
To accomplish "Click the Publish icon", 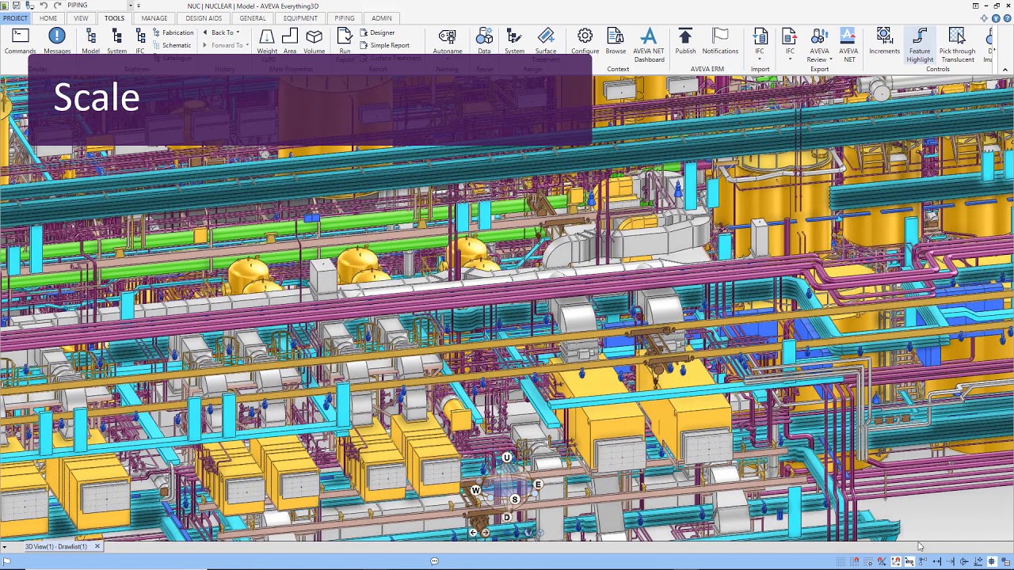I will coord(685,41).
